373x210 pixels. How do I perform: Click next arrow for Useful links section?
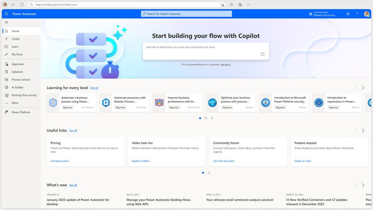[x=363, y=130]
